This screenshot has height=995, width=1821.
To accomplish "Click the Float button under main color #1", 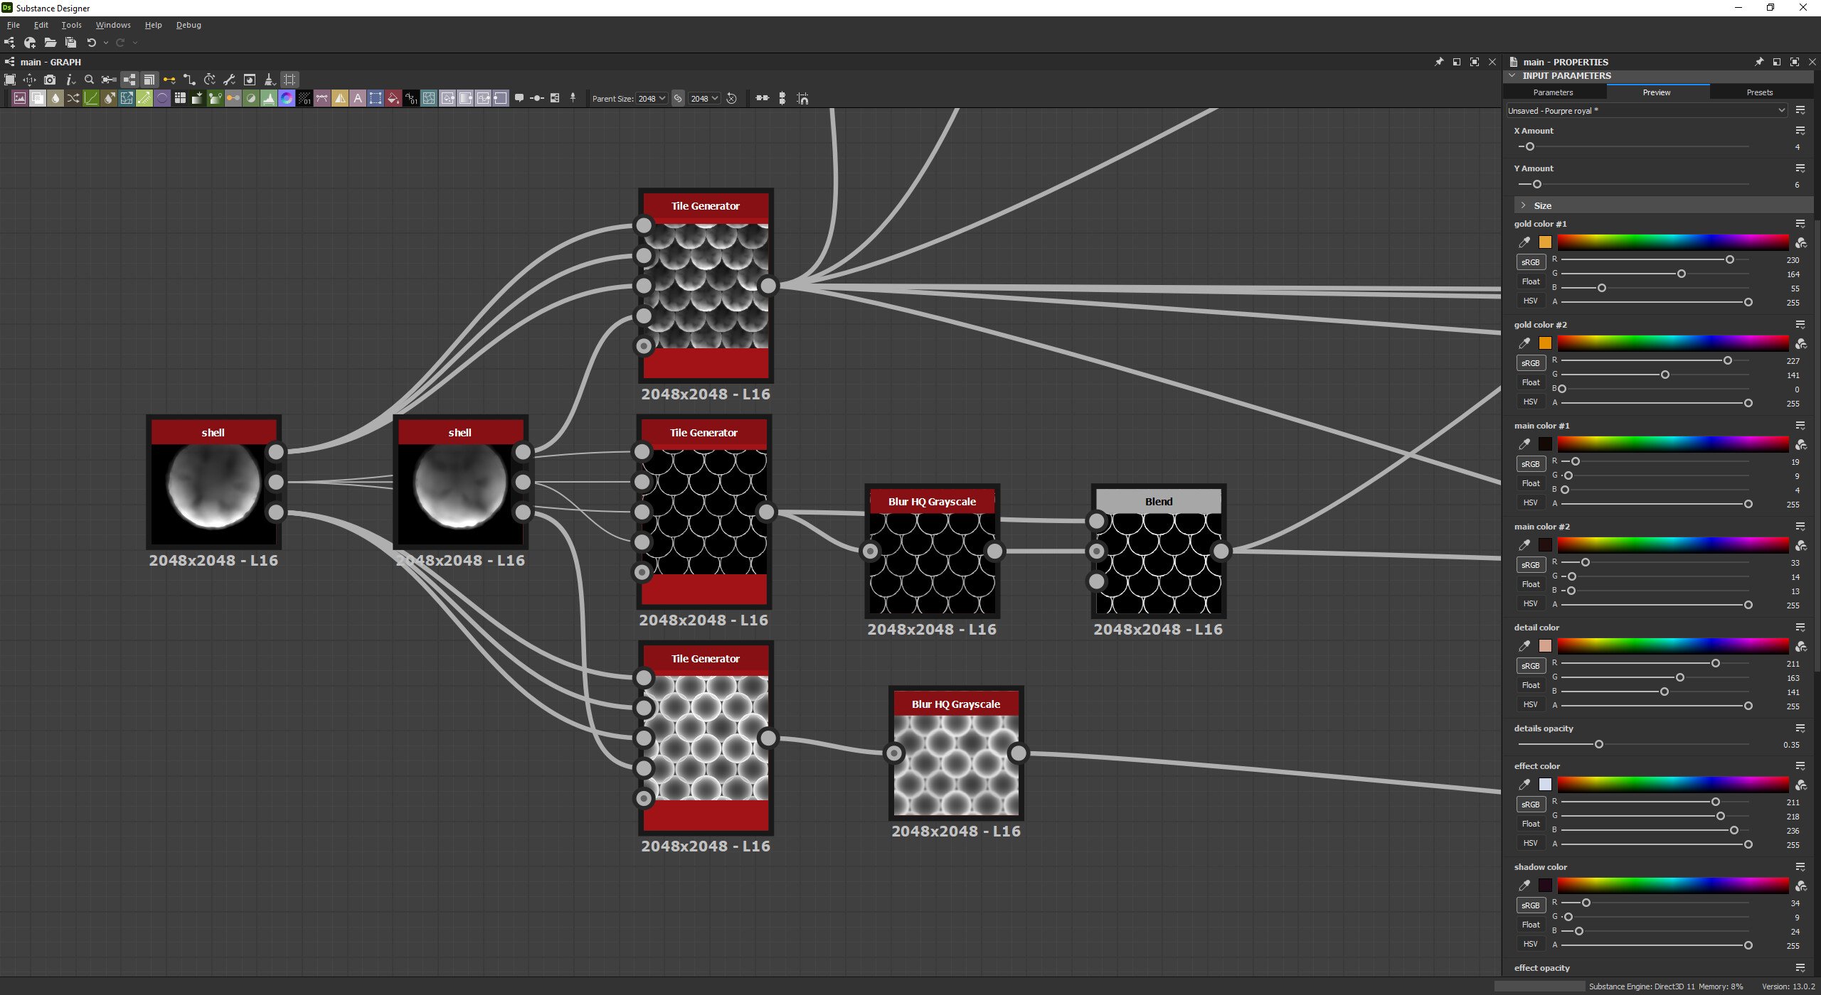I will click(1531, 483).
